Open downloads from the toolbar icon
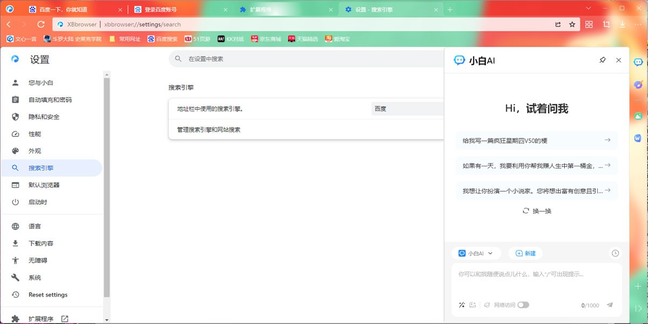The height and width of the screenshot is (324, 648). tap(623, 24)
